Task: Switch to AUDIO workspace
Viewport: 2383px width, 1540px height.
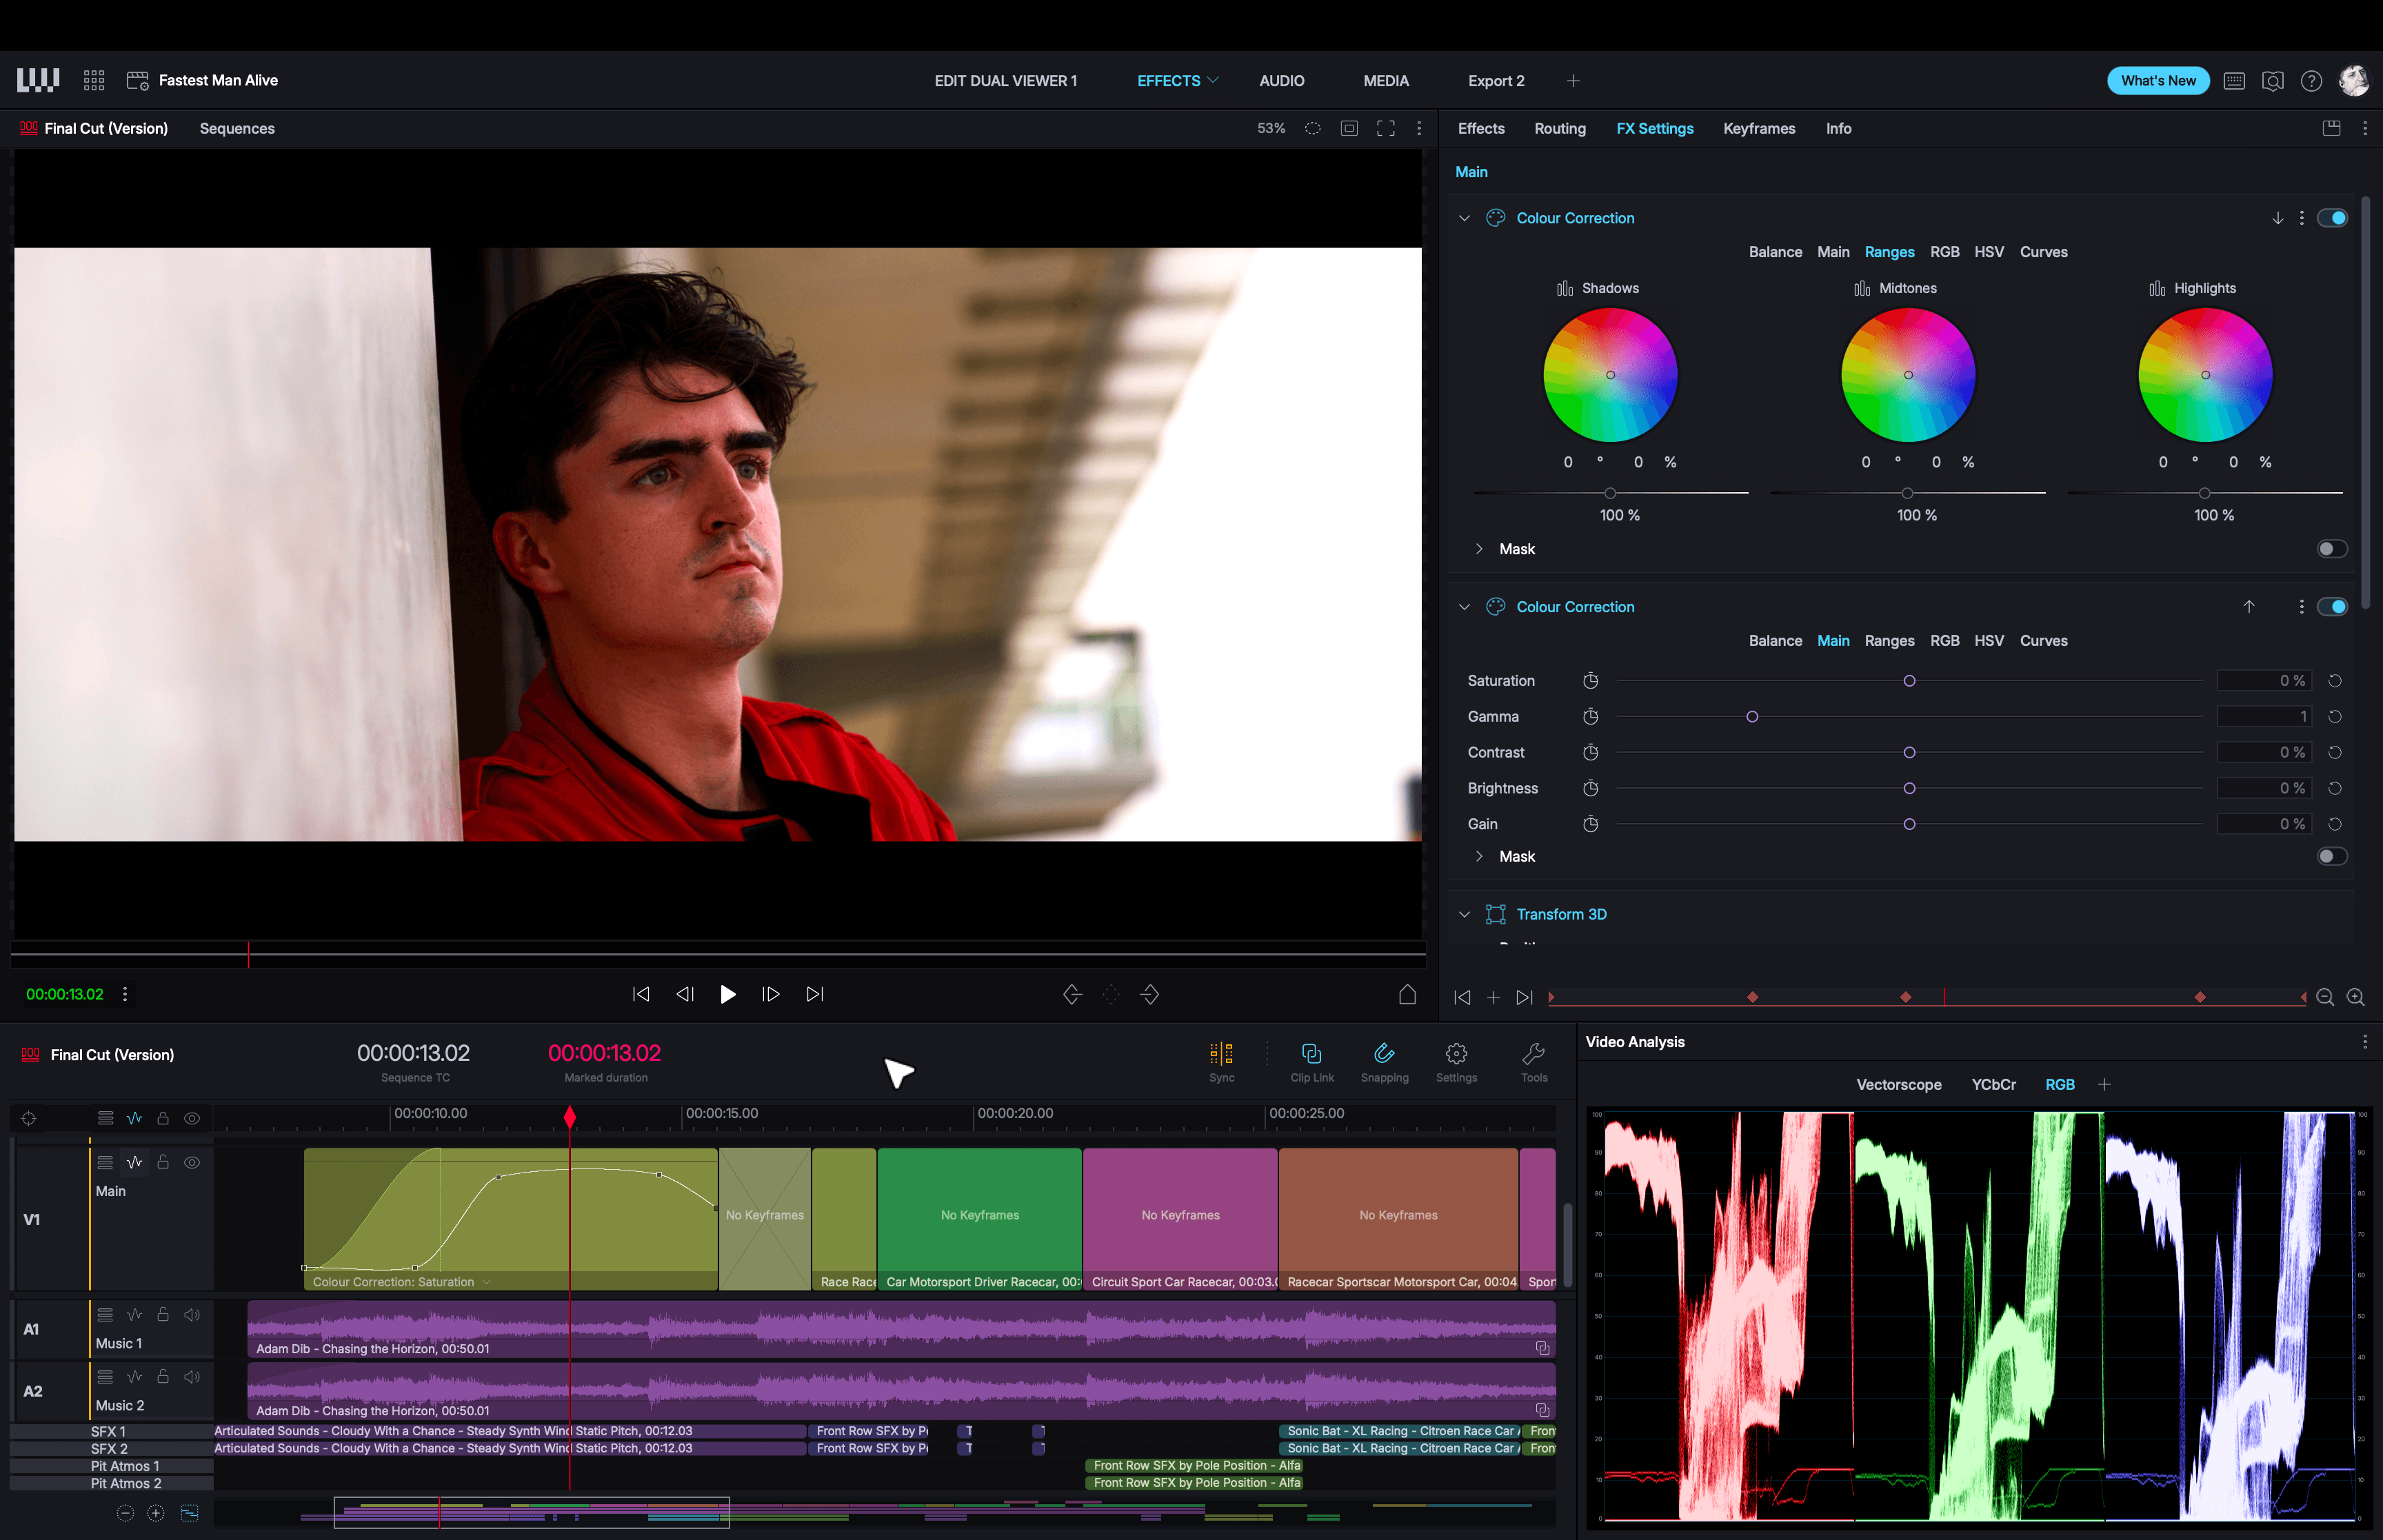Action: 1281,81
